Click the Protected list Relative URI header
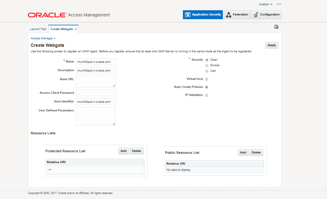Viewport: 327px width, 199px height. click(95, 162)
